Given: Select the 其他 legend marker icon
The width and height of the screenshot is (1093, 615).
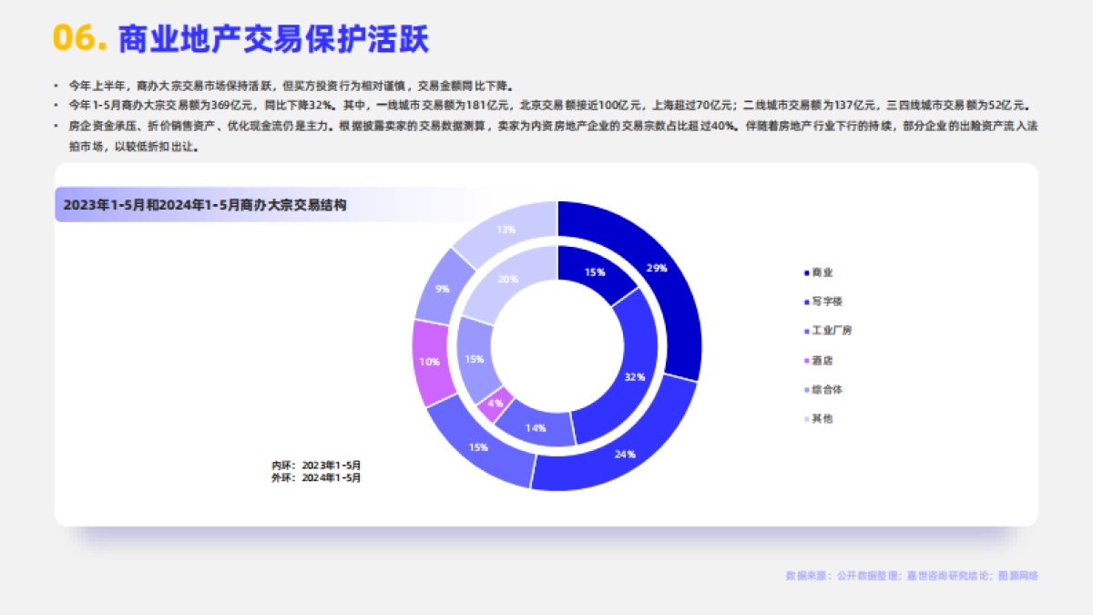Looking at the screenshot, I should pyautogui.click(x=805, y=419).
